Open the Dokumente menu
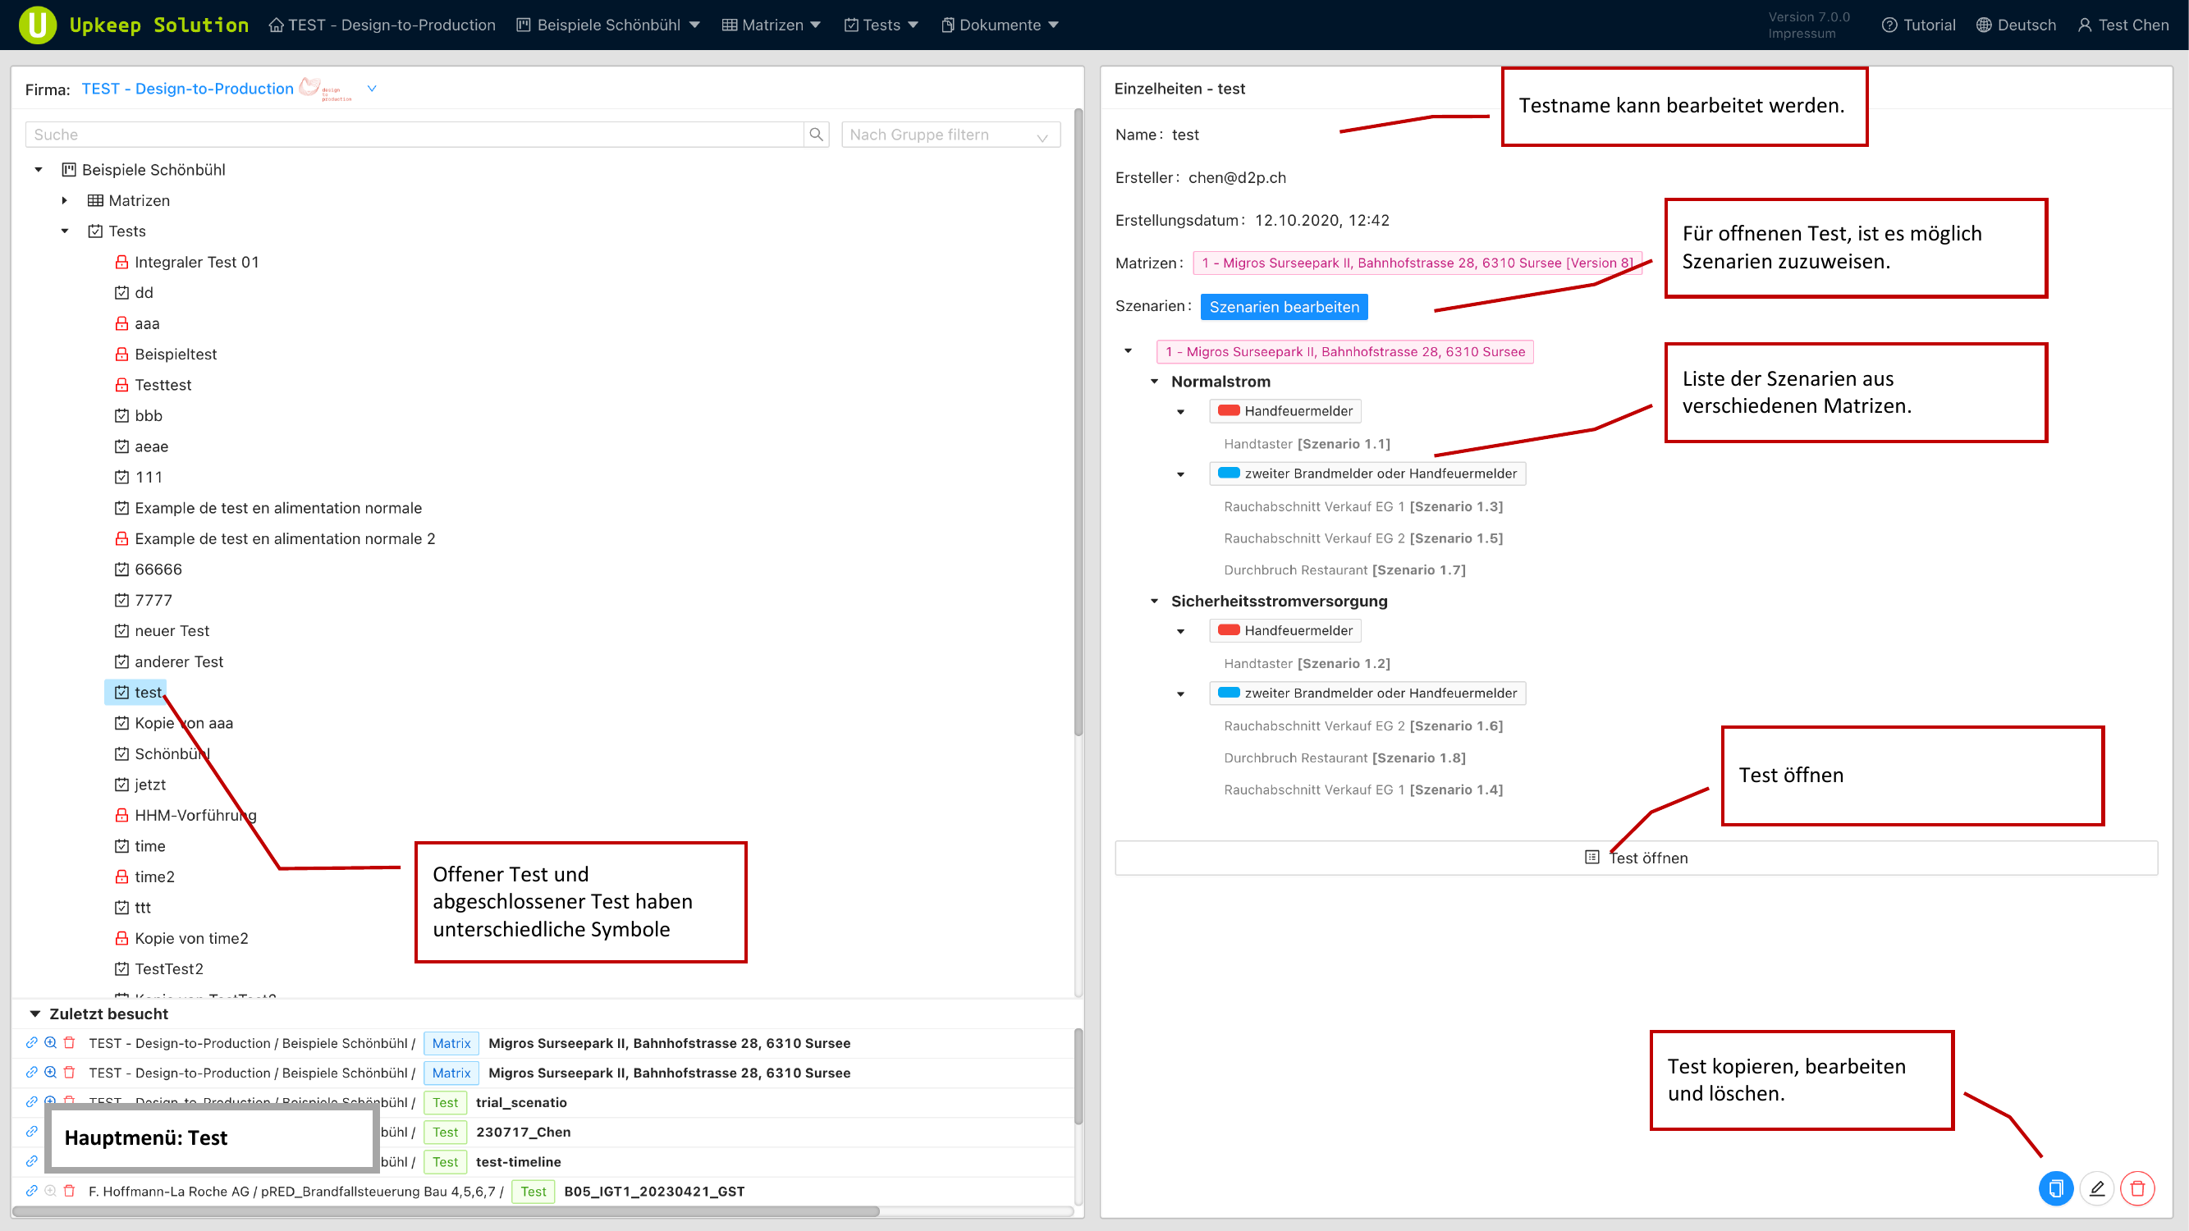 [1000, 25]
